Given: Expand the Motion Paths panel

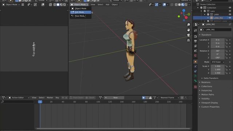Looking at the screenshot, I should coord(208,95).
